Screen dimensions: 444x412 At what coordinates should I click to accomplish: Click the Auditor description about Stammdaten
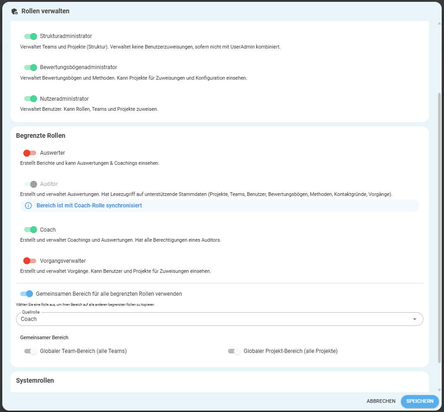pos(206,194)
